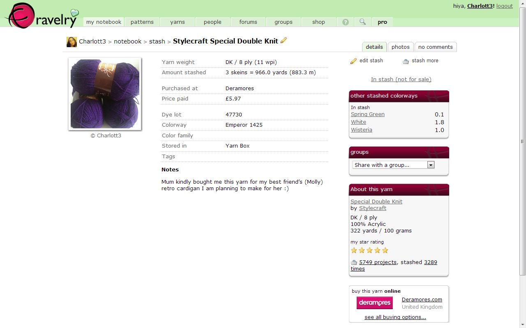Open the Spring Green colorway link
Viewport: 526px width, 328px height.
point(368,114)
